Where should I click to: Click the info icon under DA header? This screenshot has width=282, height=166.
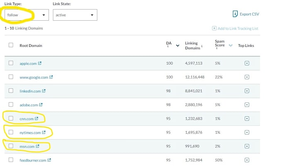click(168, 46)
